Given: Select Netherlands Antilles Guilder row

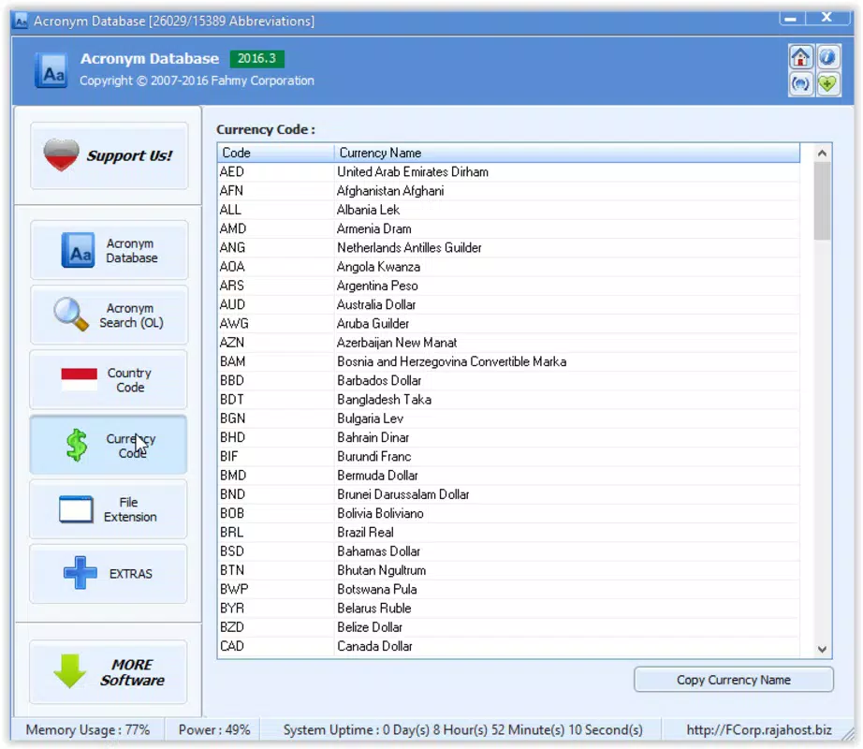Looking at the screenshot, I should click(508, 248).
